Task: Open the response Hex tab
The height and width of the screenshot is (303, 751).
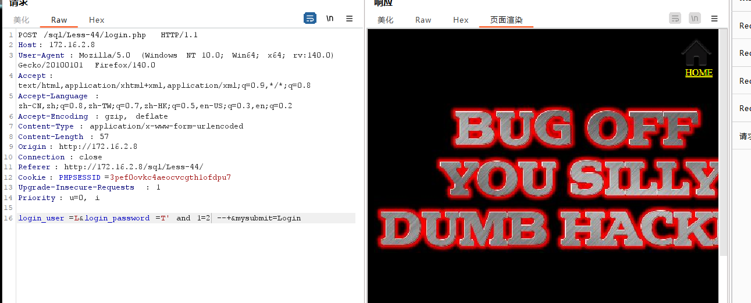Action: tap(461, 20)
